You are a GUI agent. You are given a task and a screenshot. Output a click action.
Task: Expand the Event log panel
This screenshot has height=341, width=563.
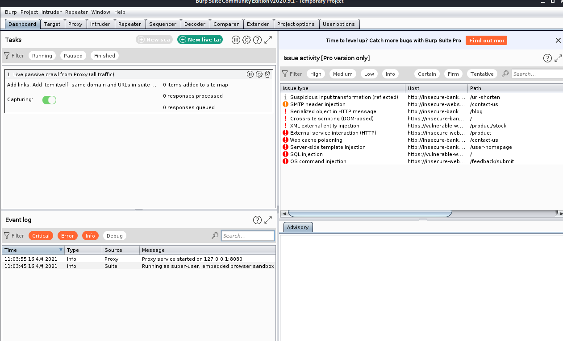[x=268, y=220]
